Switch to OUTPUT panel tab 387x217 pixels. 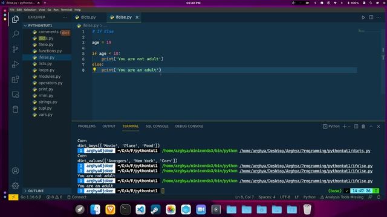109,126
